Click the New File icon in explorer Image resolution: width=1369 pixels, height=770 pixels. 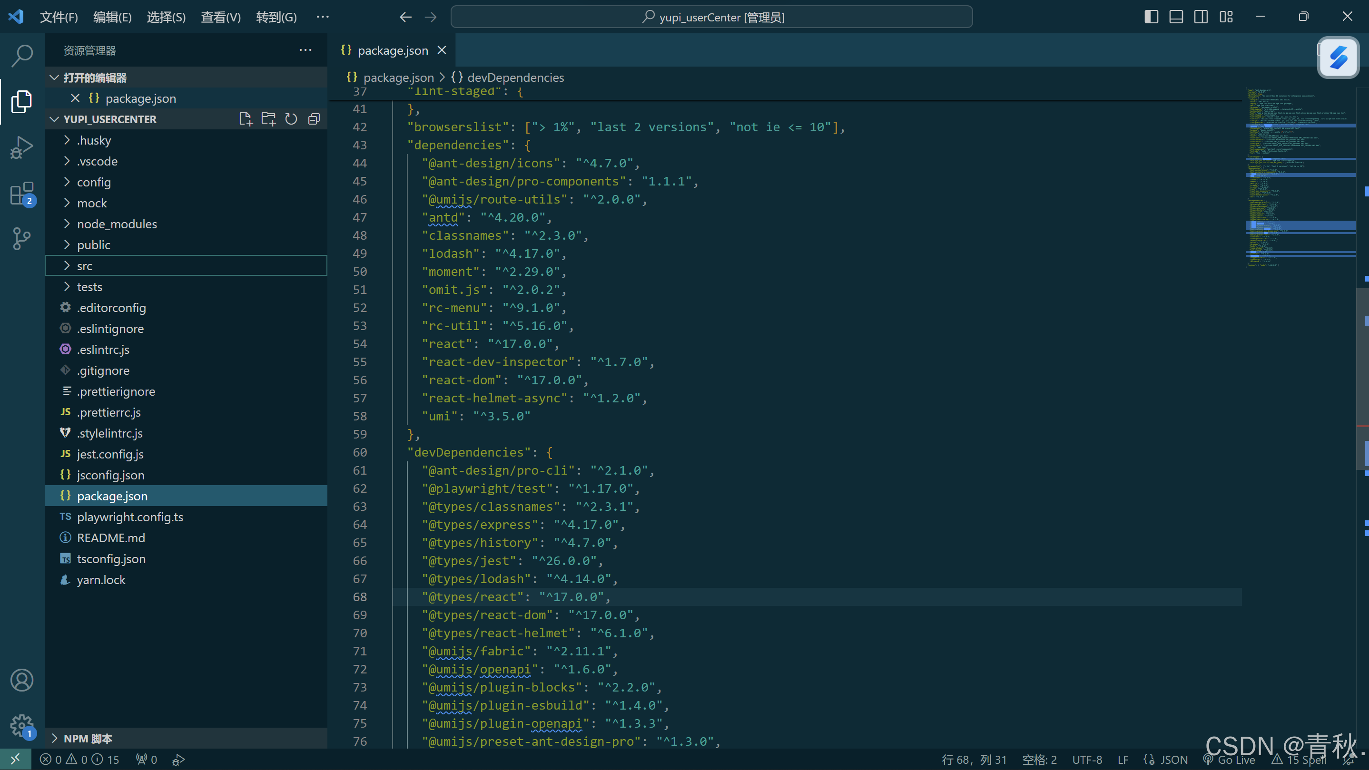point(245,119)
